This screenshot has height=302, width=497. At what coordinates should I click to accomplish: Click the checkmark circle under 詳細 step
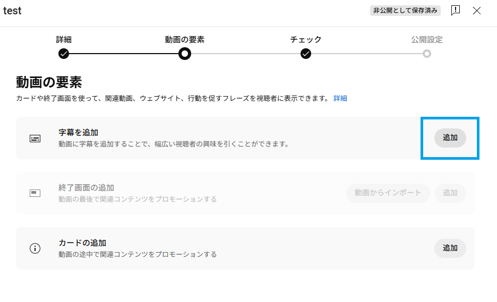click(x=64, y=54)
